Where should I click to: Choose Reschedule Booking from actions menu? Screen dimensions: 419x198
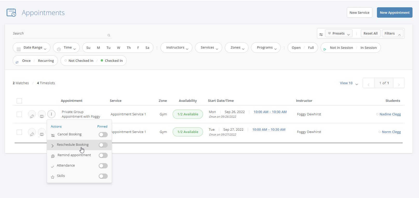pyautogui.click(x=73, y=145)
